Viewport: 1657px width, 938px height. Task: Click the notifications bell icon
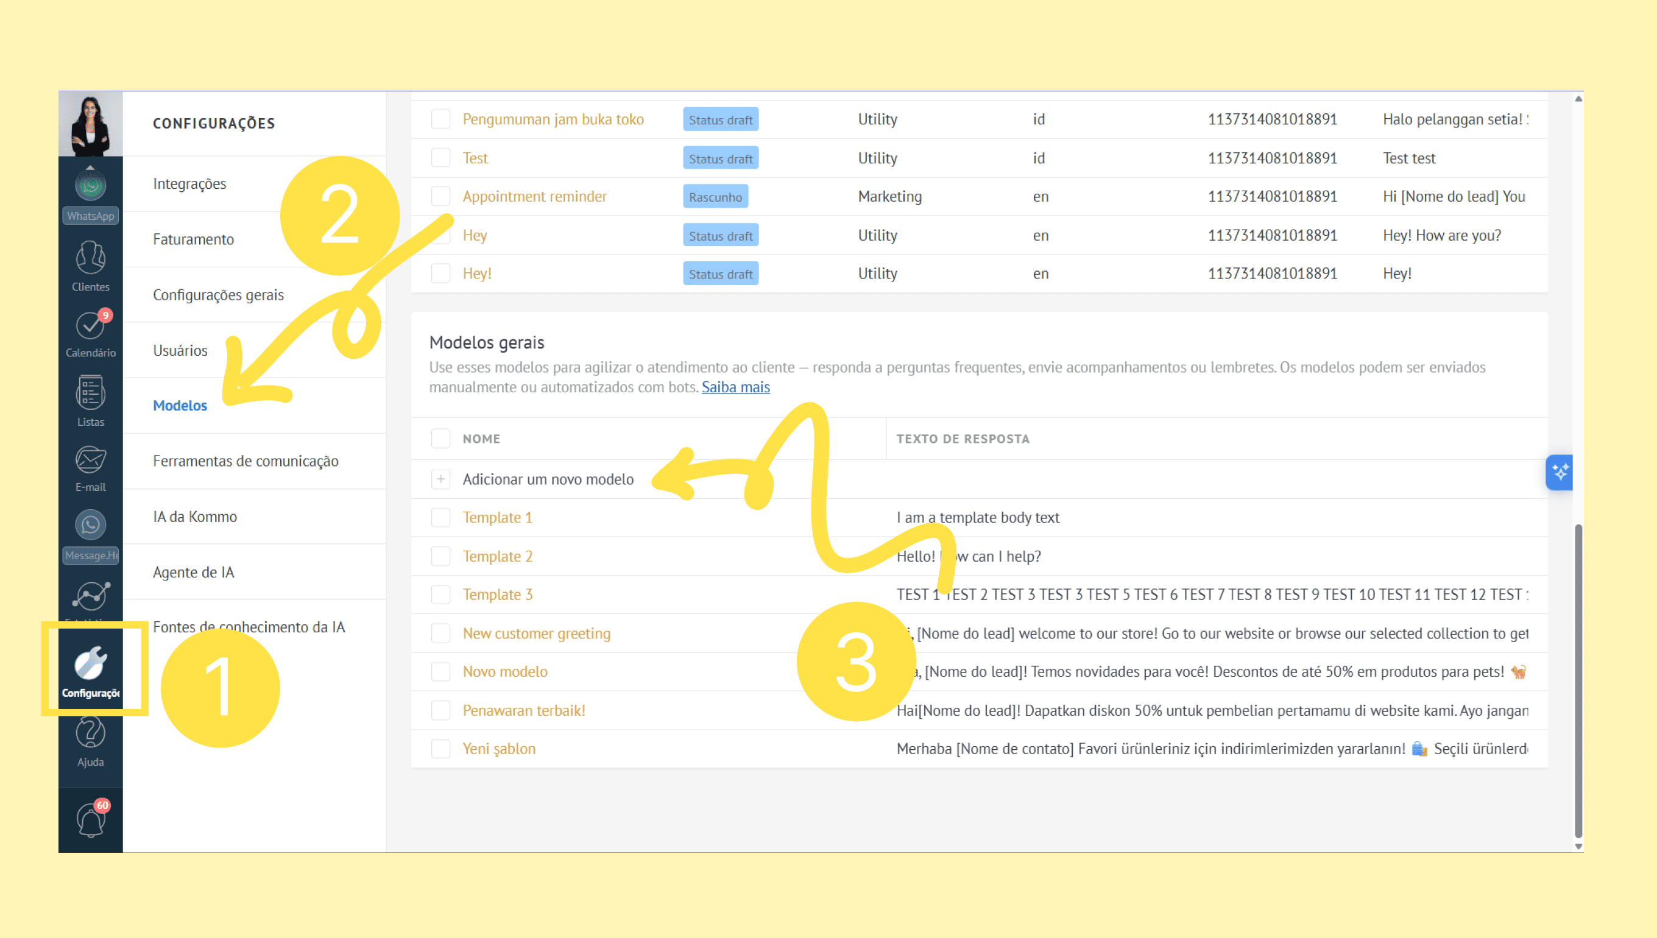coord(90,819)
